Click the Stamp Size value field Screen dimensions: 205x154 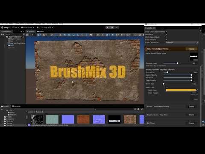coord(195,72)
